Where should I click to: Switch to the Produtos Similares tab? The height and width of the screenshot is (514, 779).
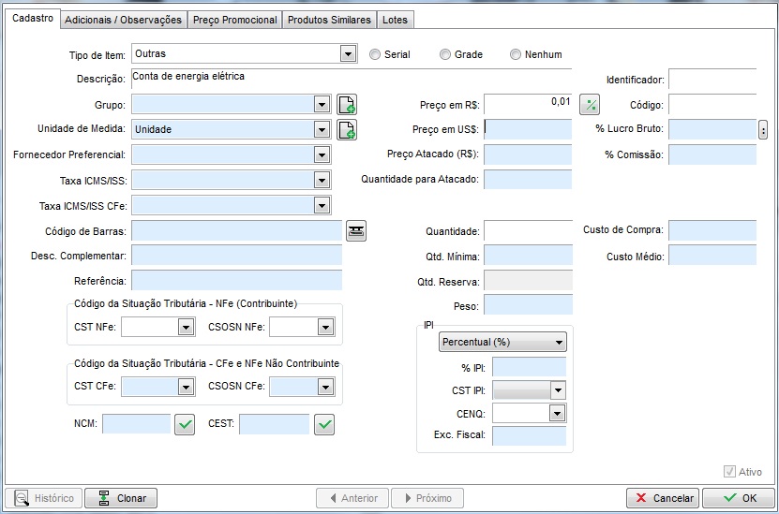point(329,20)
